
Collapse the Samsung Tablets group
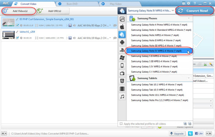click(189, 78)
